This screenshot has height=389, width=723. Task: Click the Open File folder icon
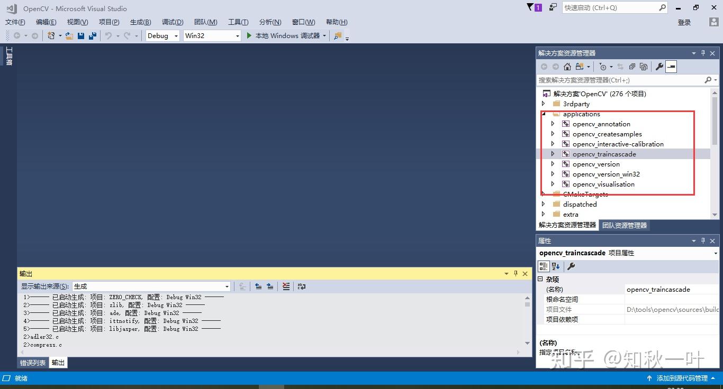tap(69, 36)
